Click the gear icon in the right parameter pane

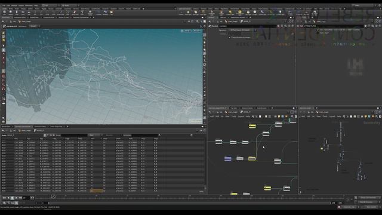[365, 26]
